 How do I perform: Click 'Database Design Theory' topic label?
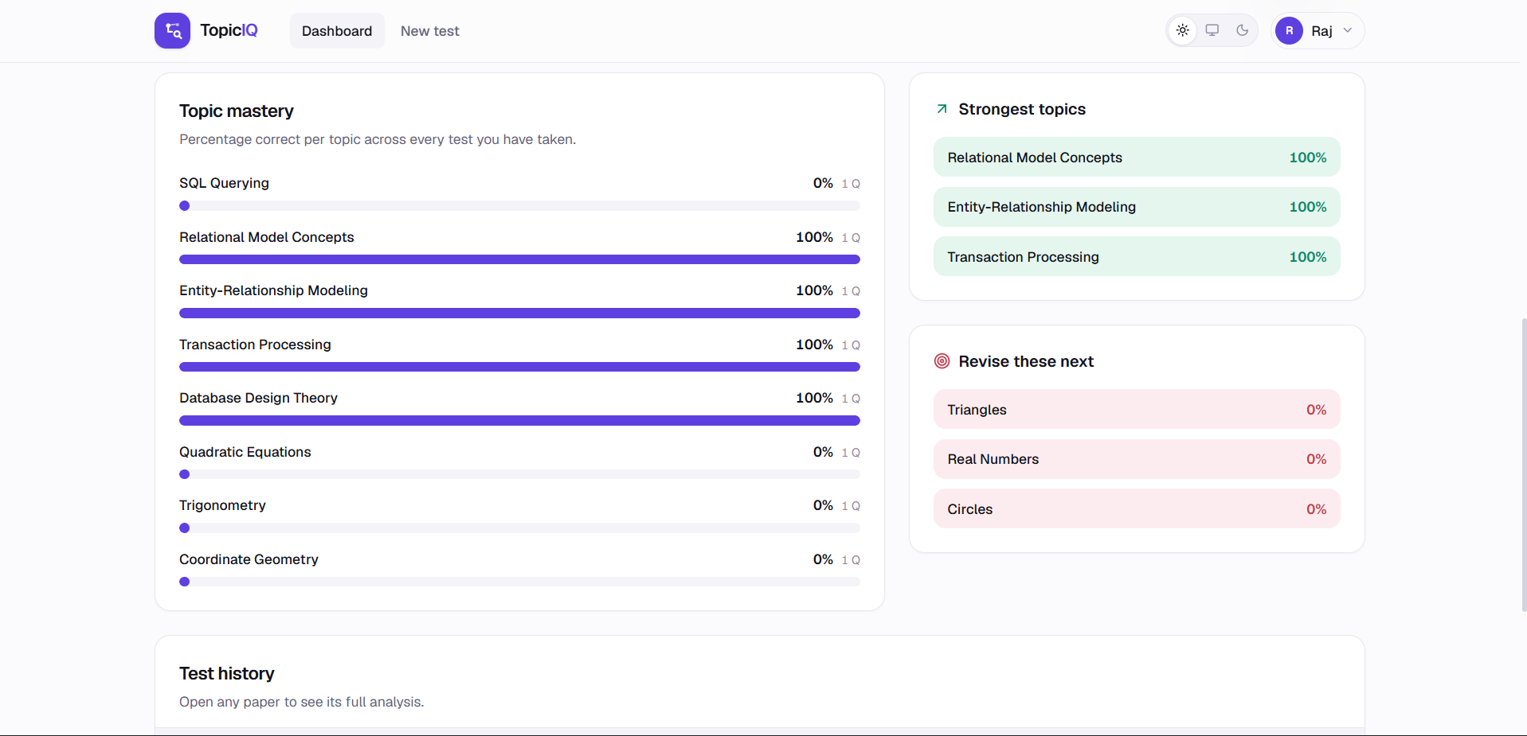coord(258,398)
